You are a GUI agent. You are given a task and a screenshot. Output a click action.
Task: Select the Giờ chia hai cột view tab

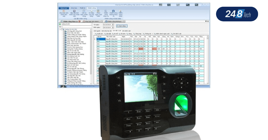(x=107, y=31)
